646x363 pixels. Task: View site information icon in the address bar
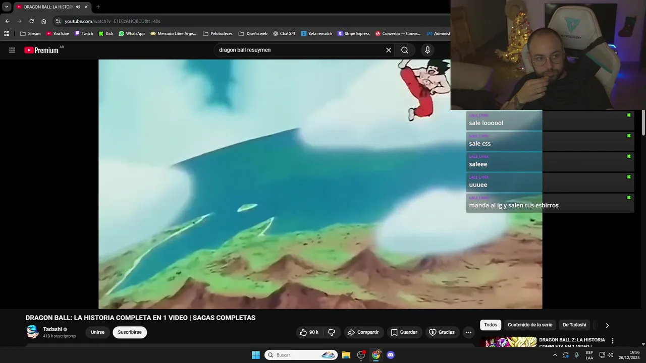pos(58,21)
